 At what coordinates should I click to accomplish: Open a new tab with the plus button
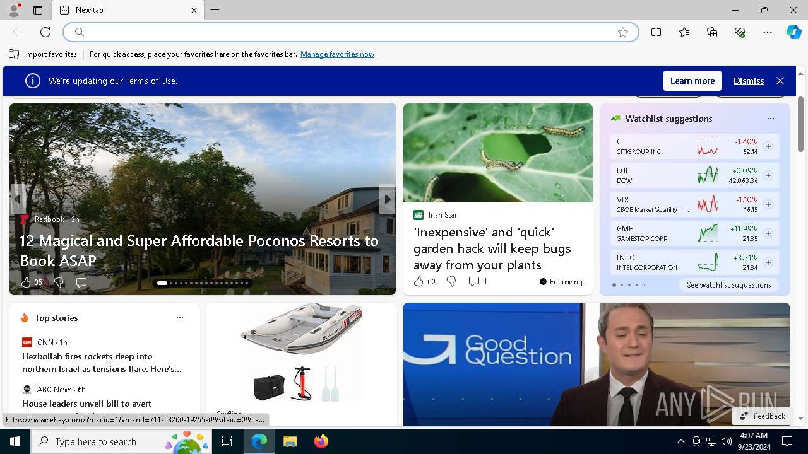pyautogui.click(x=215, y=10)
